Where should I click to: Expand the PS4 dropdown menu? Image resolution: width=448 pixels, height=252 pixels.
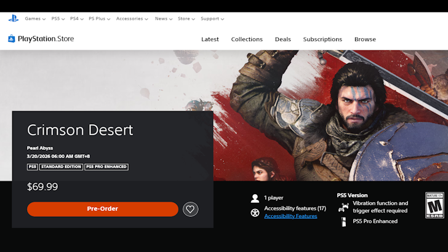[x=76, y=18]
